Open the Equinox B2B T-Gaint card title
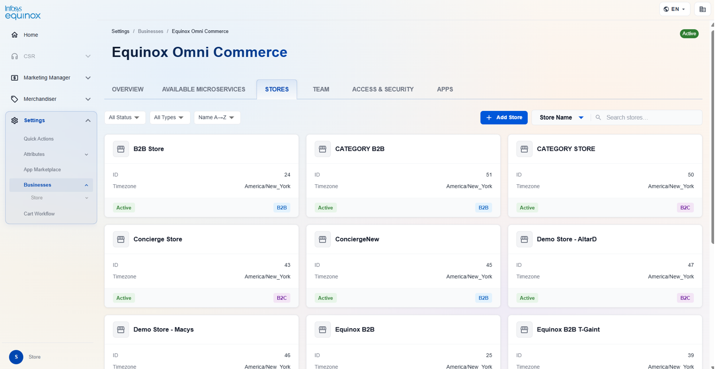The width and height of the screenshot is (715, 369). (x=568, y=330)
